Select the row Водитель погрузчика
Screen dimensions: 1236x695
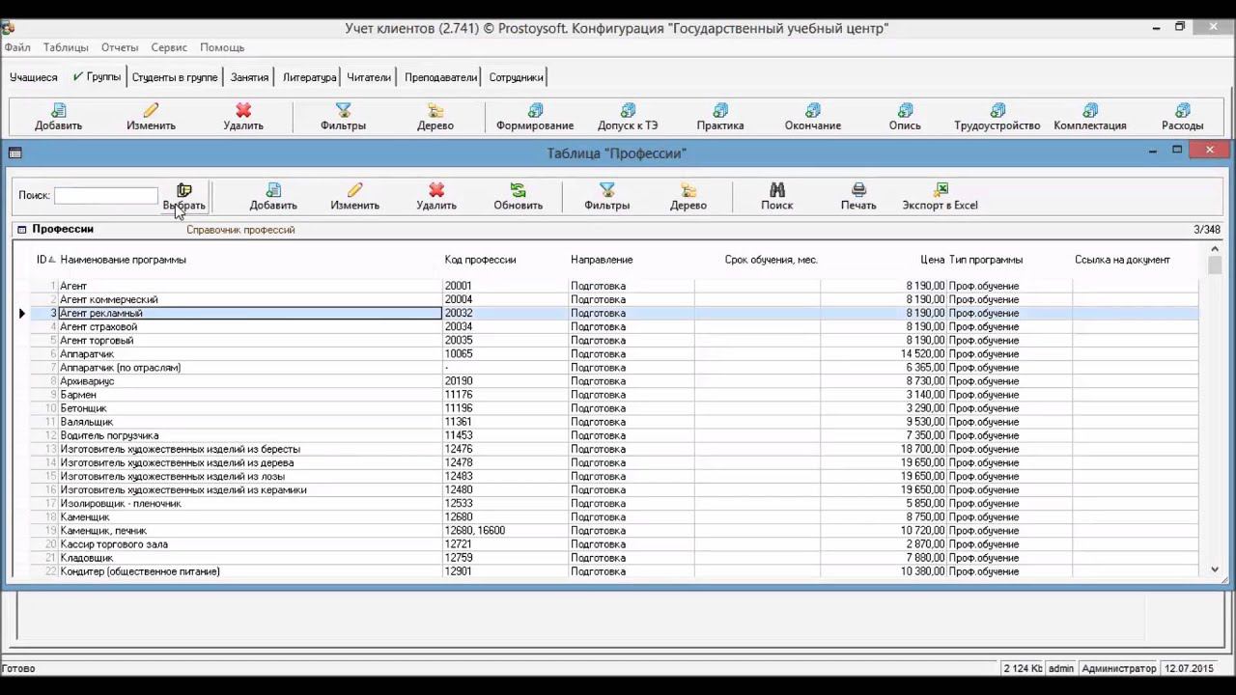click(613, 435)
